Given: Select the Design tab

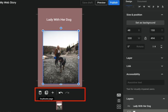Looking at the screenshot, I should click(129, 2).
